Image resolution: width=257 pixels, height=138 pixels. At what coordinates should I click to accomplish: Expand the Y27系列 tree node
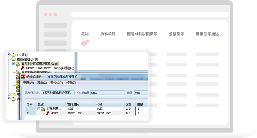coord(9,55)
